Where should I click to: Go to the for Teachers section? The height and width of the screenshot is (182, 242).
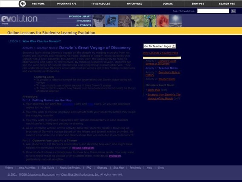coord(84,21)
